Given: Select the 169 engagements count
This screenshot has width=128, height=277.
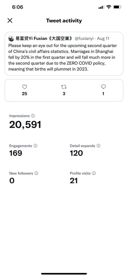Looking at the screenshot, I should tap(16, 153).
